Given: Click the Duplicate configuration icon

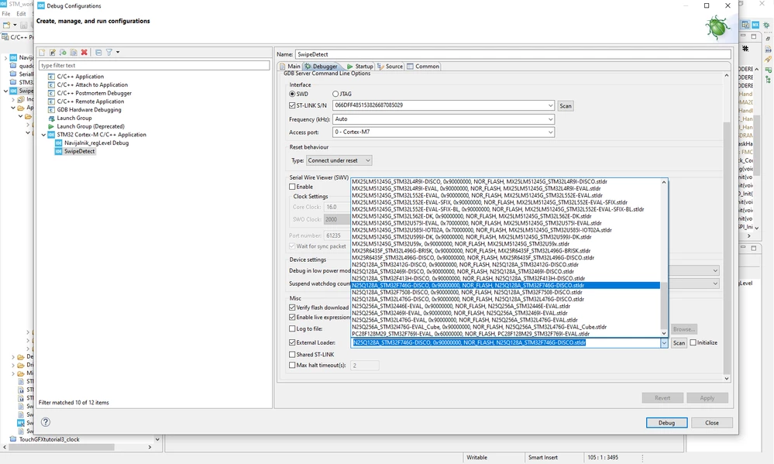Looking at the screenshot, I should [x=74, y=53].
